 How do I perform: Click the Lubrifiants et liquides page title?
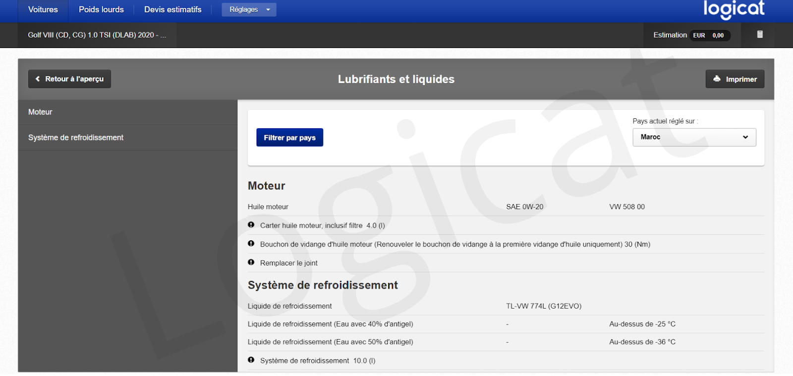point(396,79)
